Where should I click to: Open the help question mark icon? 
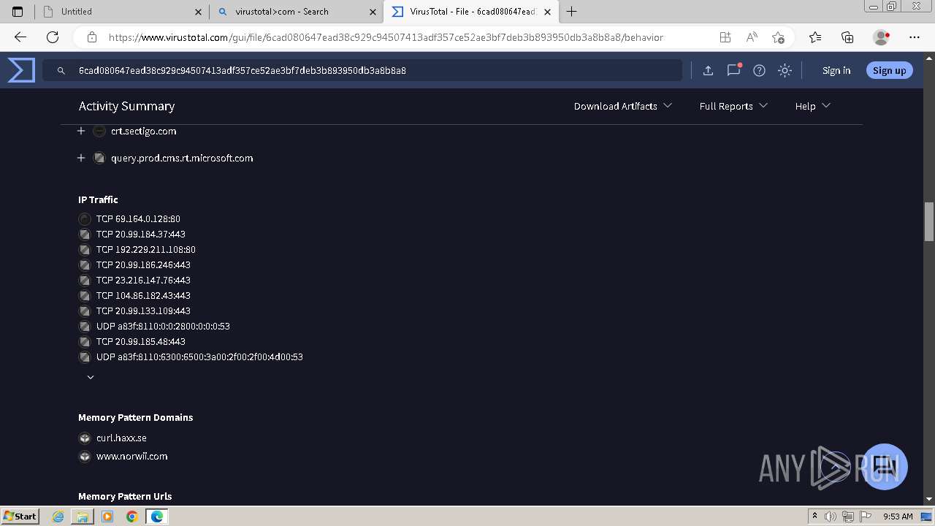coord(759,70)
